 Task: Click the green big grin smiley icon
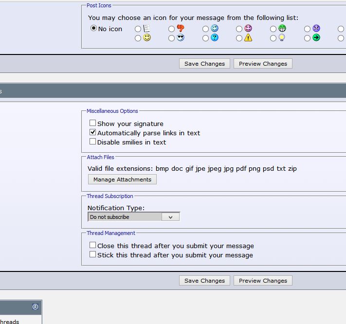pos(282,28)
